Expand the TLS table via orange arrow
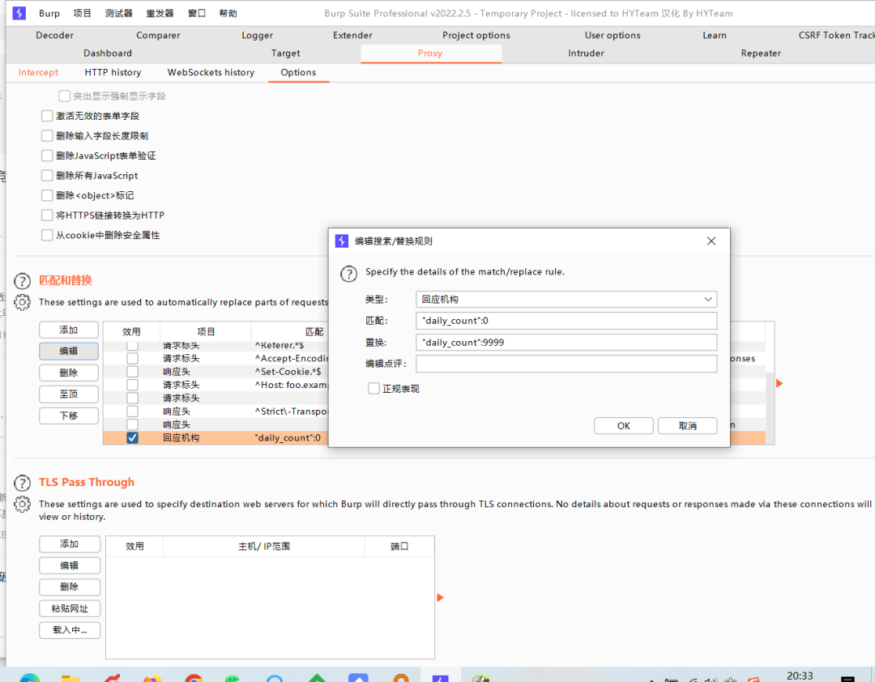This screenshot has height=682, width=875. click(x=440, y=598)
